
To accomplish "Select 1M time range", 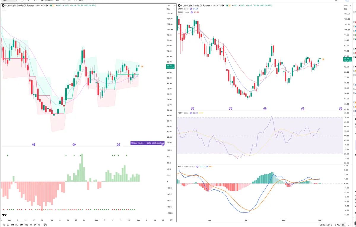I will tap(12, 225).
